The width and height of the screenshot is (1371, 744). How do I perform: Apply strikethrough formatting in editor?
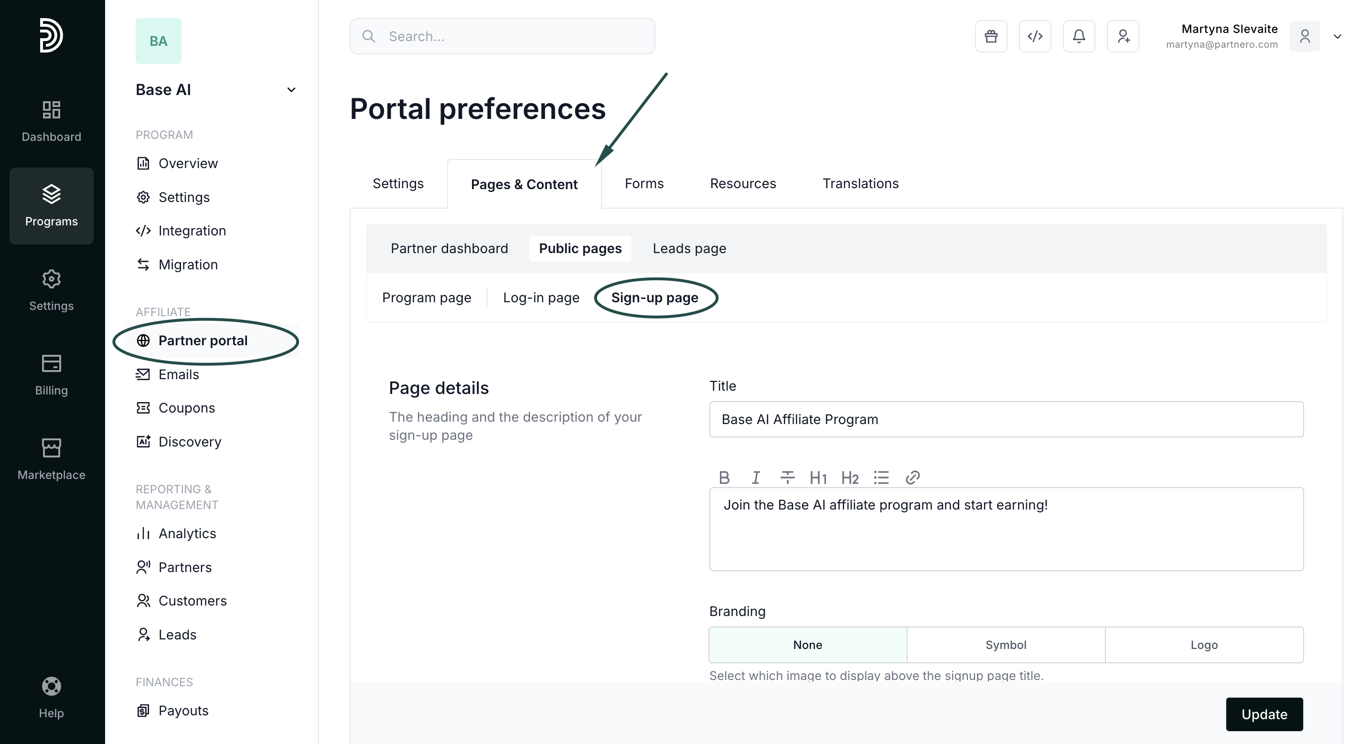787,478
